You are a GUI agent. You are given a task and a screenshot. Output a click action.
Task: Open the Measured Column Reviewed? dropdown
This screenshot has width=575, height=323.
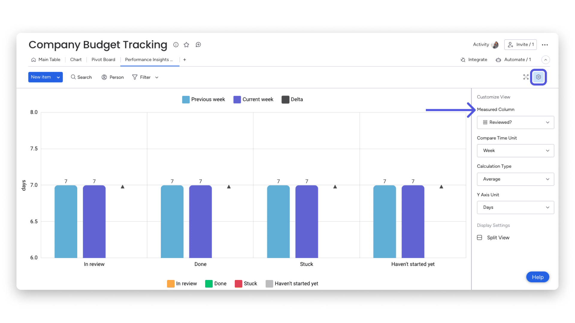pyautogui.click(x=515, y=122)
